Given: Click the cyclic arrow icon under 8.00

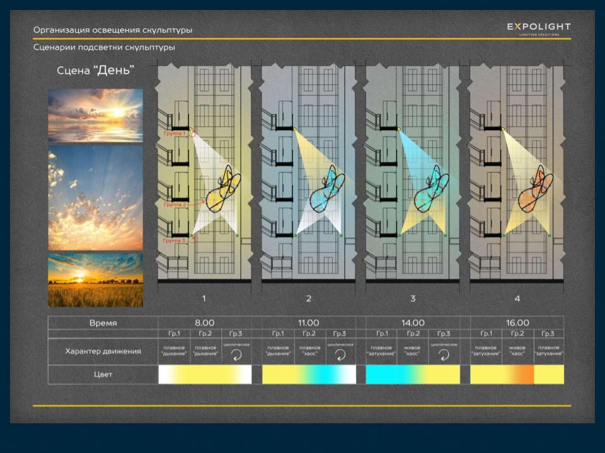Looking at the screenshot, I should click(236, 355).
